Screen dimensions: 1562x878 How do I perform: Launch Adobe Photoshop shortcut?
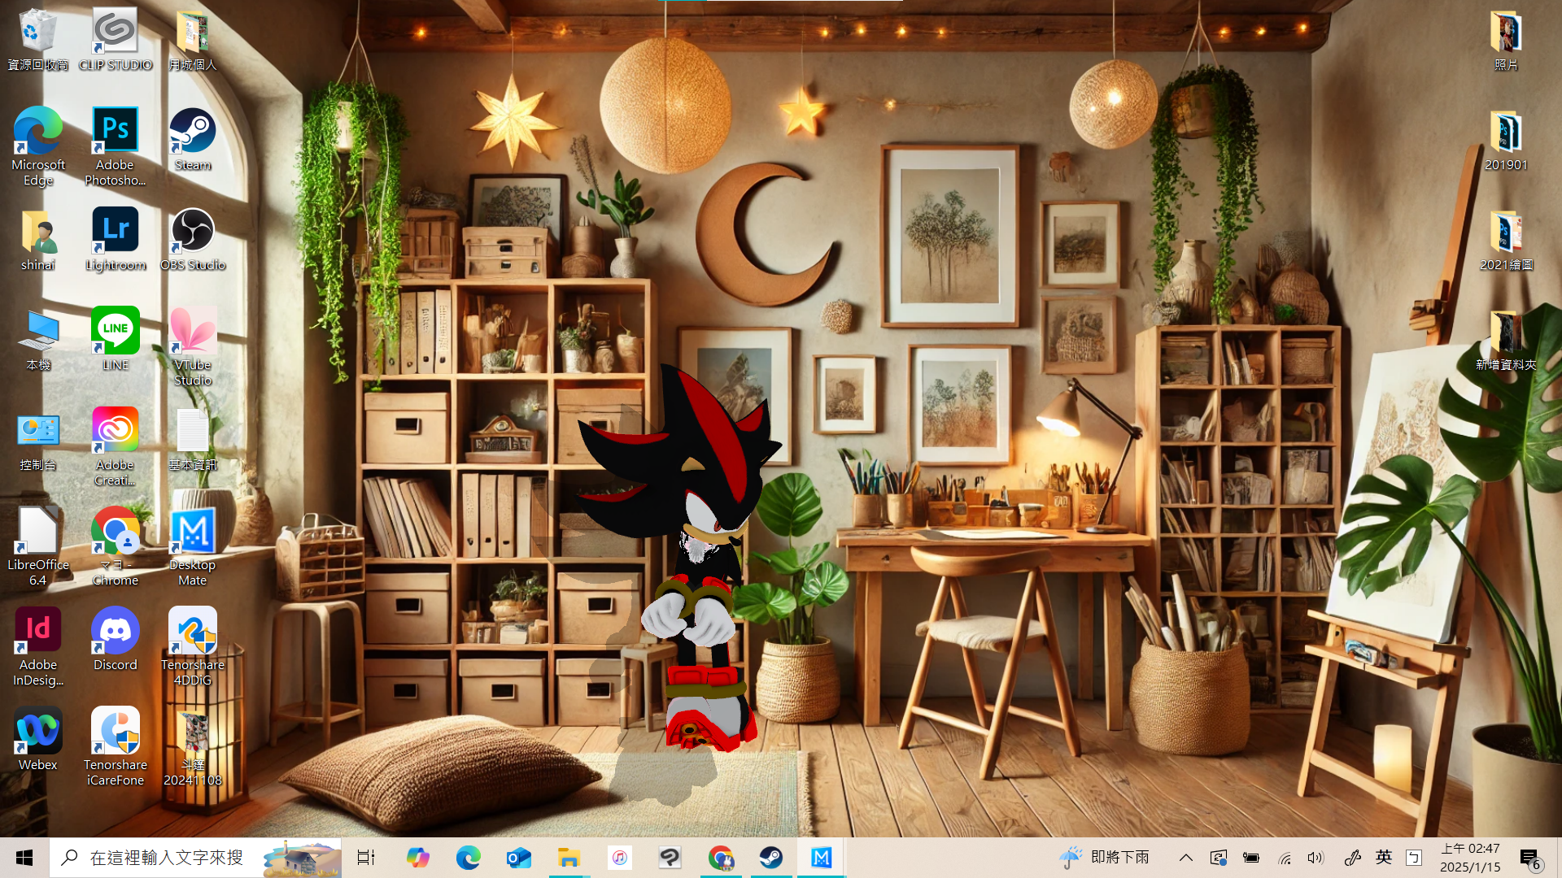[115, 146]
